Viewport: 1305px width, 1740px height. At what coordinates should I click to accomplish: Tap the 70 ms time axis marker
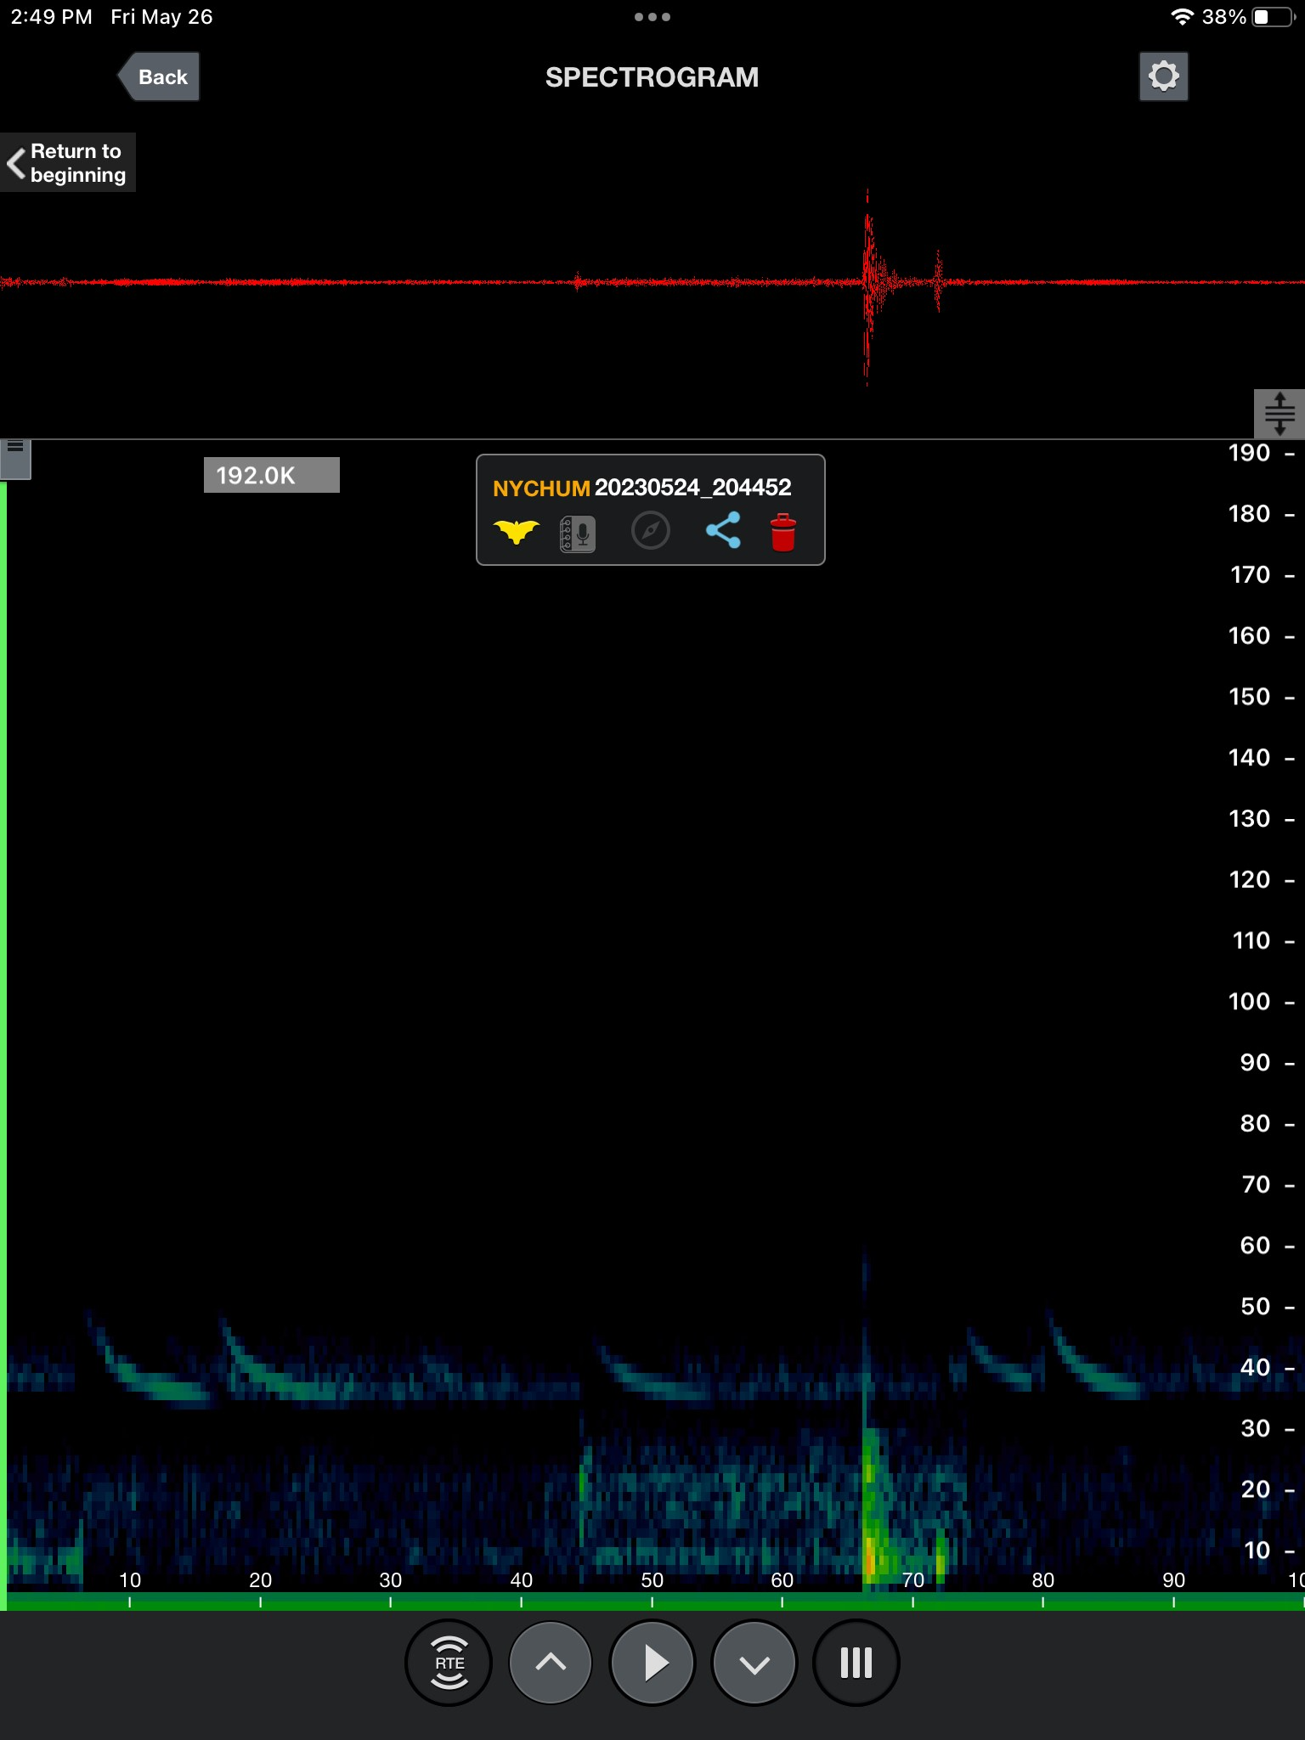pos(912,1580)
